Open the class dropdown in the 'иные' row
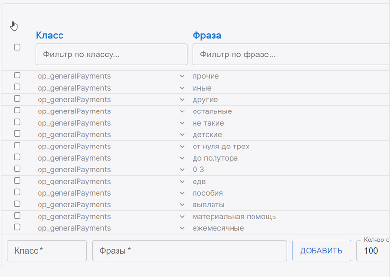Image resolution: width=390 pixels, height=277 pixels. 182,88
